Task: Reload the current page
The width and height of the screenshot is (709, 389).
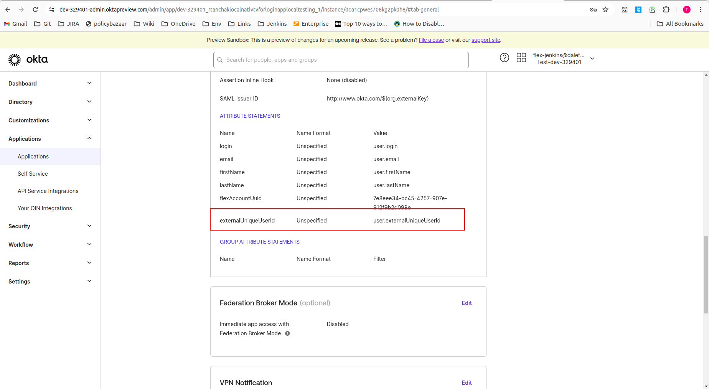Action: coord(35,9)
